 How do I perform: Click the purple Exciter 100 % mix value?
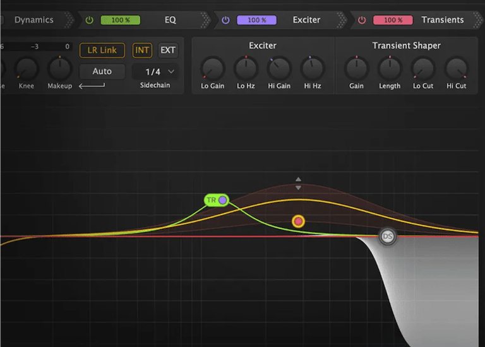tap(257, 20)
